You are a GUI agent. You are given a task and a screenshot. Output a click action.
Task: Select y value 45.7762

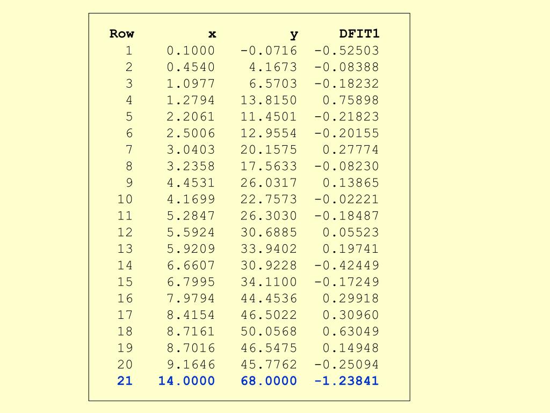coord(269,364)
